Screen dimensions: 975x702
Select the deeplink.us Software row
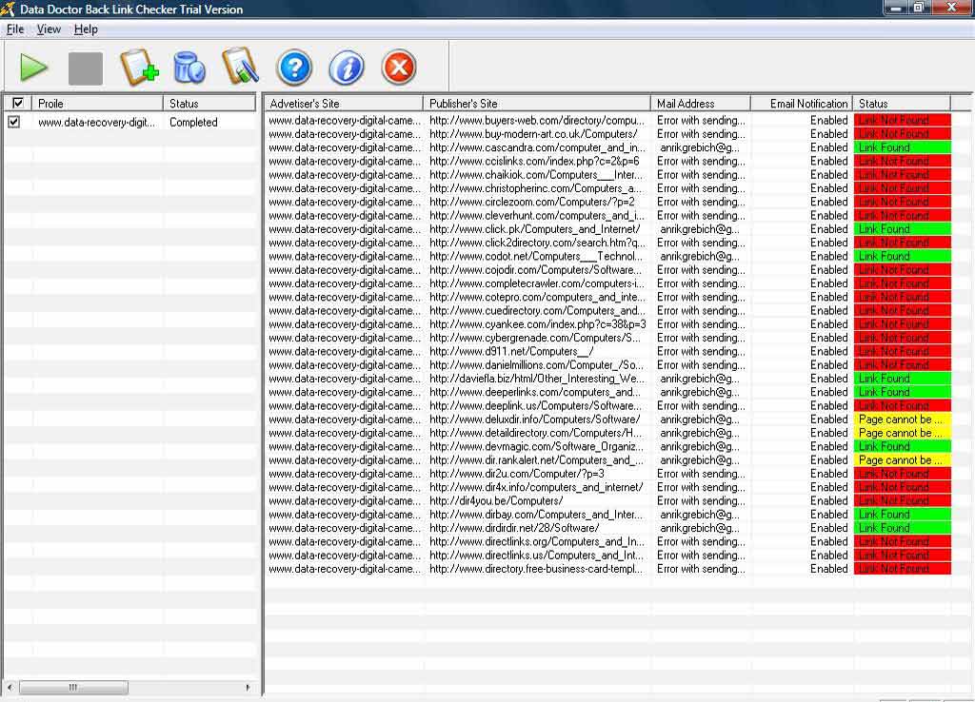(x=609, y=405)
